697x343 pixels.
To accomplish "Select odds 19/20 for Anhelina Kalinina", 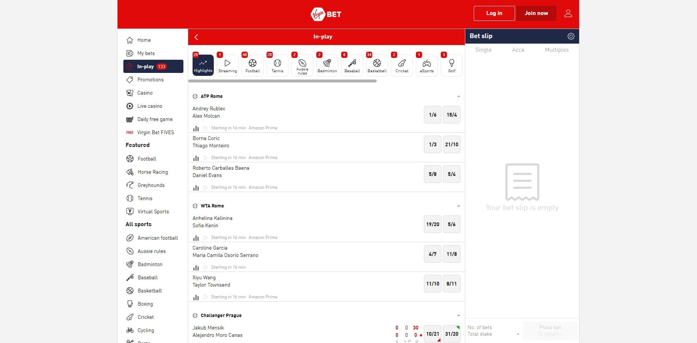I will pyautogui.click(x=432, y=224).
